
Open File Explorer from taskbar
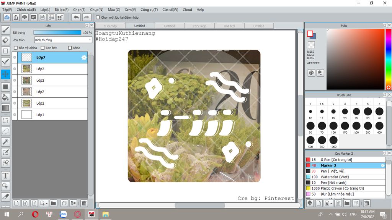point(106,214)
